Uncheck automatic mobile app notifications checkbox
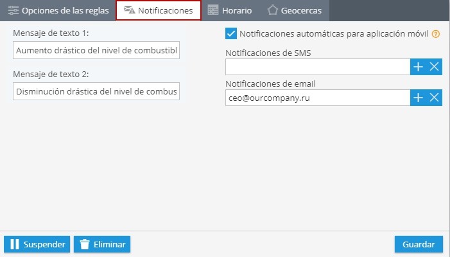The width and height of the screenshot is (450, 257). [231, 33]
